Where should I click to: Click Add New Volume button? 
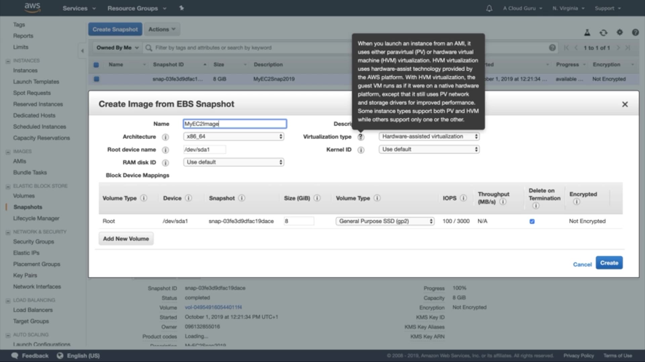(x=126, y=238)
